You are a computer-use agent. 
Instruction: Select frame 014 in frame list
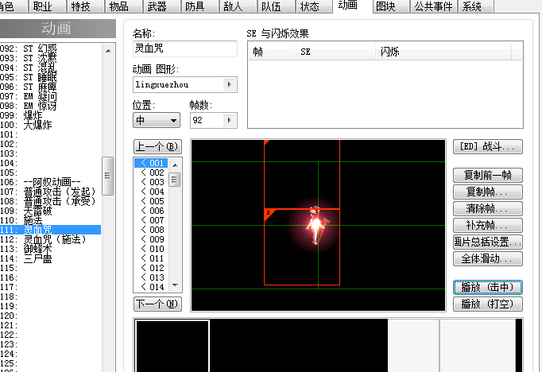pyautogui.click(x=151, y=287)
